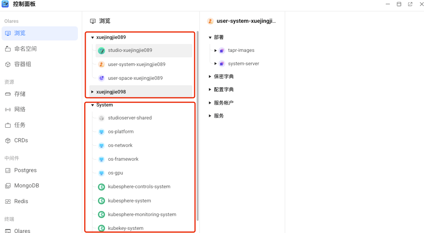Expand the xuejingjie098 namespace

pos(92,91)
